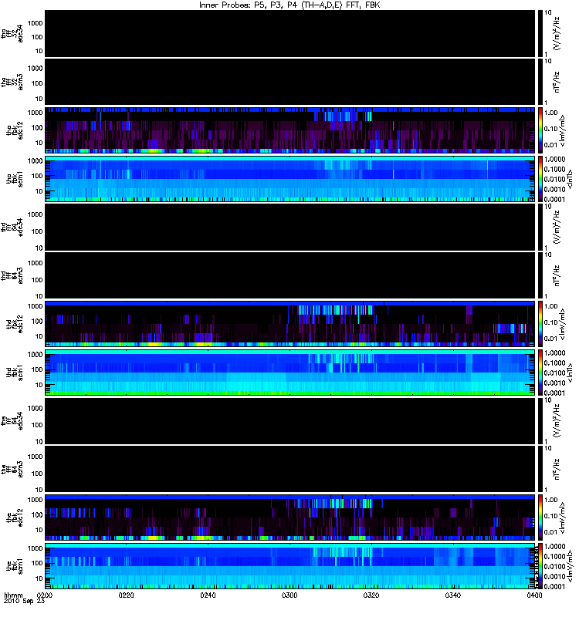Click the tha fbk edc12 spectrogram panel
Image resolution: width=579 pixels, height=617 pixels.
pos(290,130)
